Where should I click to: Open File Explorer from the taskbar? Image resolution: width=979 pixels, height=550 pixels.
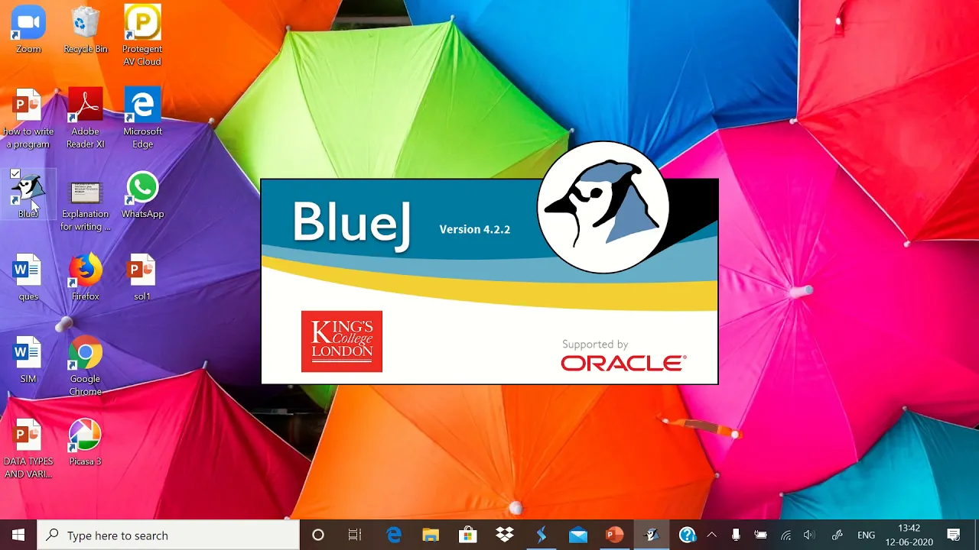(x=431, y=535)
